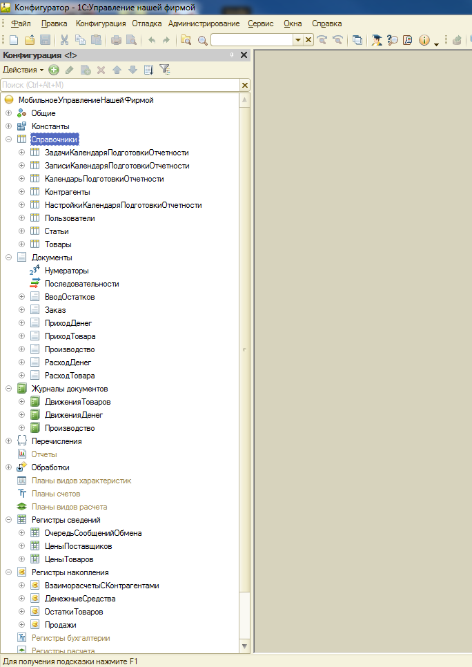Select the ЦеныПоставщиков register

(x=78, y=546)
